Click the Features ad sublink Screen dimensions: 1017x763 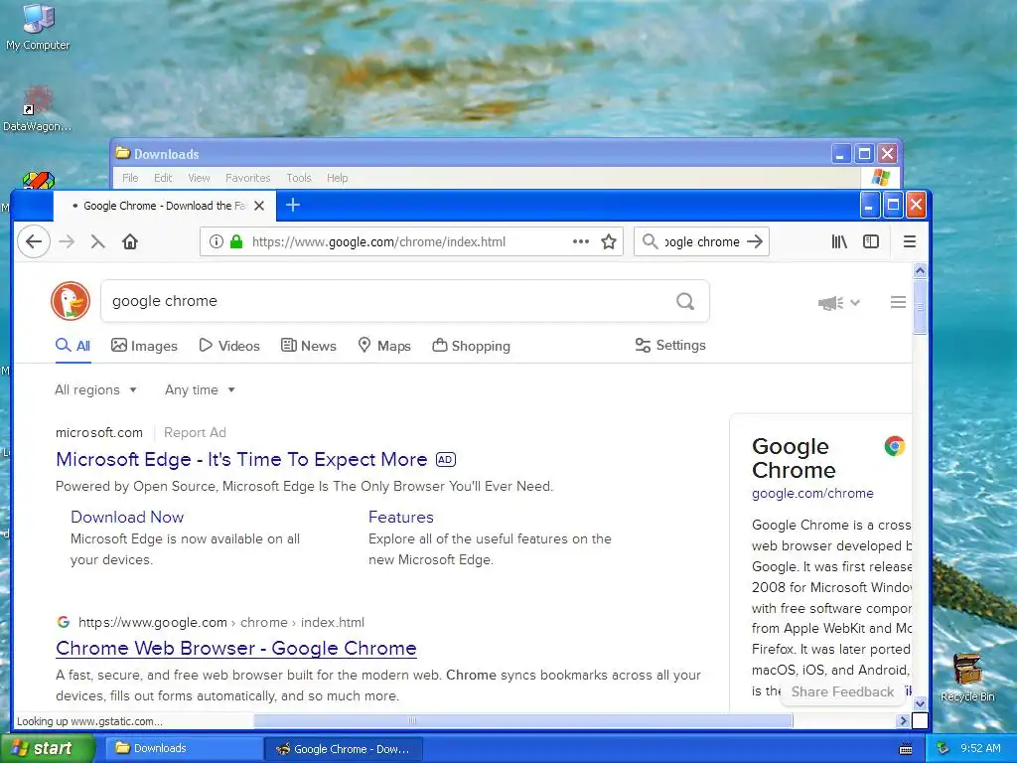tap(401, 517)
